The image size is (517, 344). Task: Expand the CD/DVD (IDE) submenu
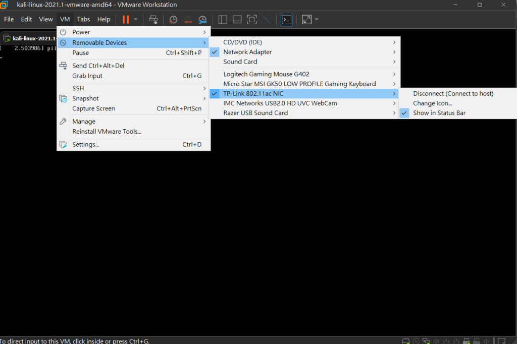pos(304,42)
